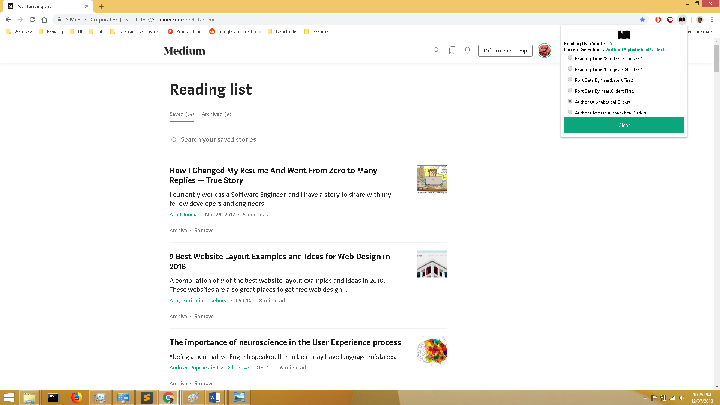Open the Medium search icon
This screenshot has width=720, height=405.
point(436,50)
